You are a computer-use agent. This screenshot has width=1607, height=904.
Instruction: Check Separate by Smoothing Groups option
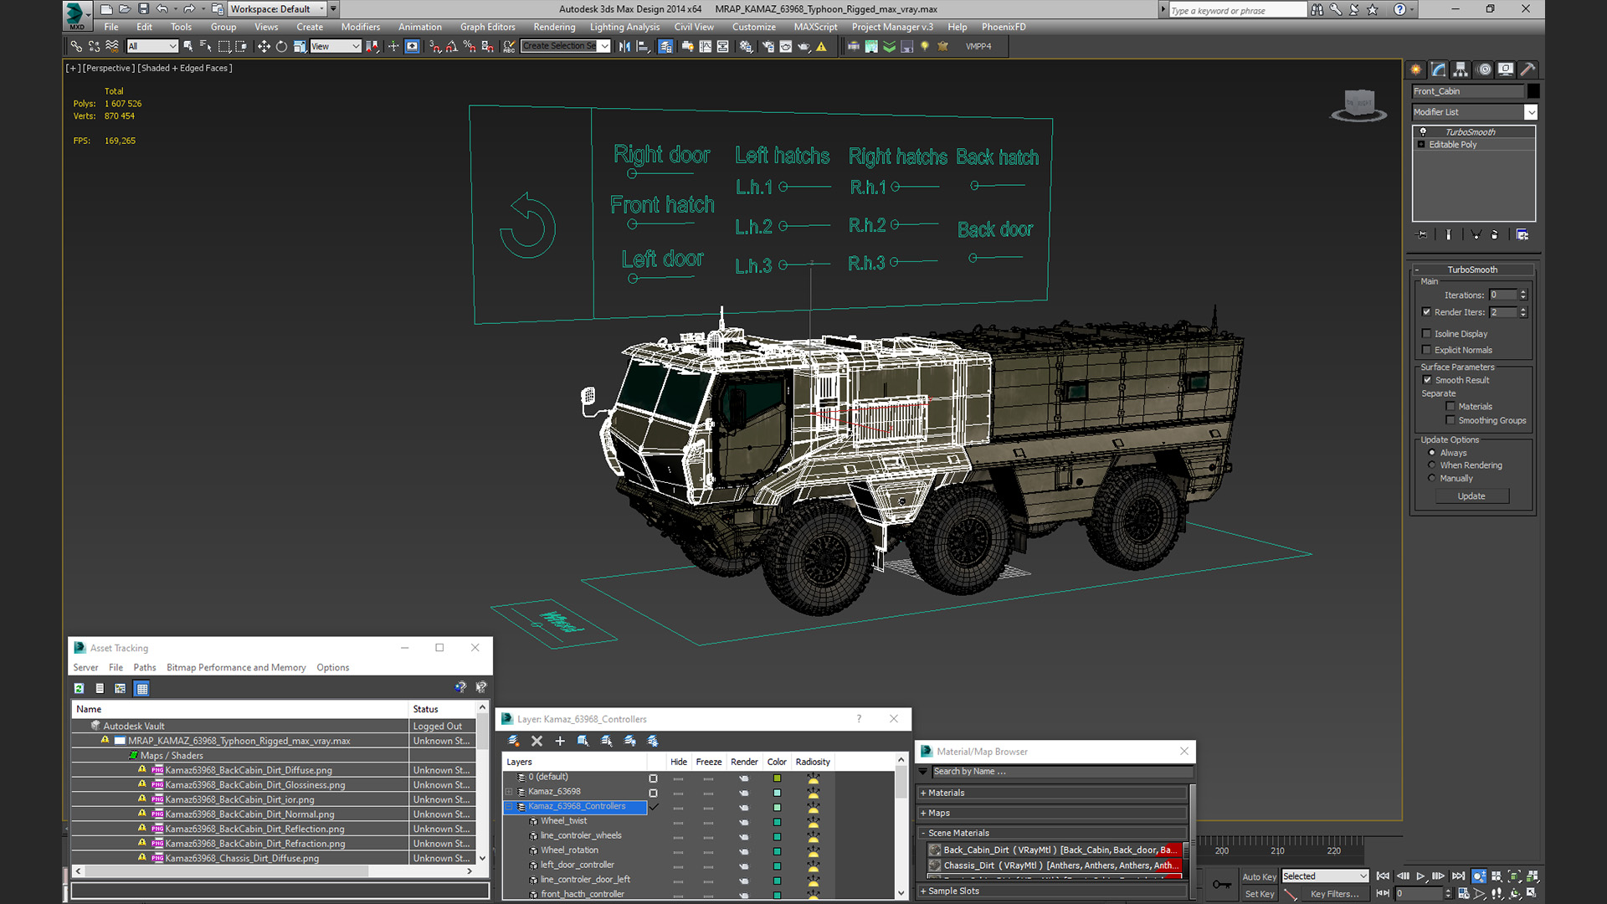(1450, 420)
